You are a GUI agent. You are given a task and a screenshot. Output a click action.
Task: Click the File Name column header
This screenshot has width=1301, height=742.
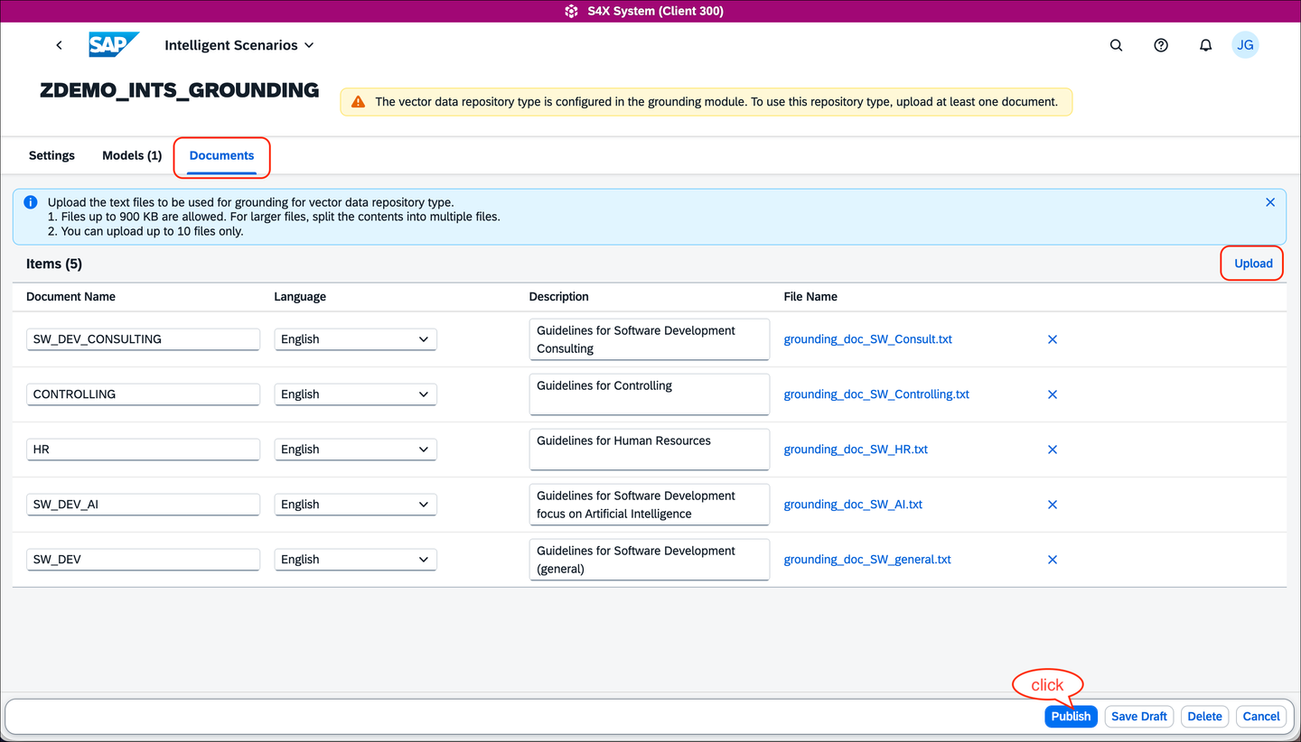[x=810, y=297]
